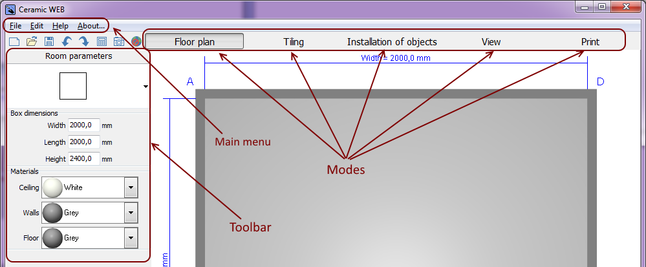Click the Height input field

(83, 158)
